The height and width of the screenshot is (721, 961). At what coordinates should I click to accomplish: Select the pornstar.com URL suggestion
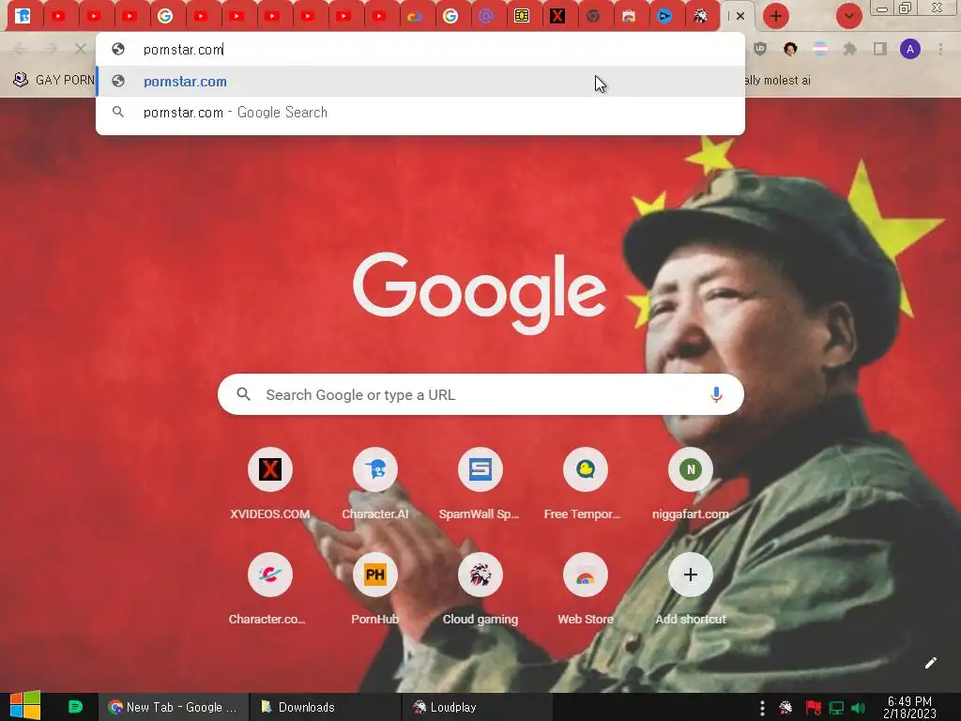point(420,82)
